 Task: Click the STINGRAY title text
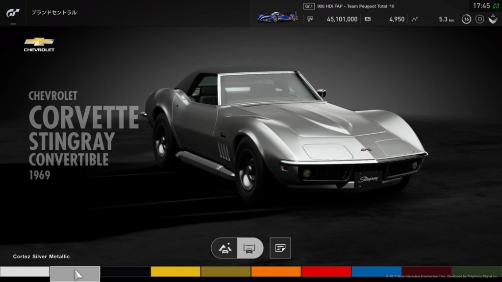72,141
